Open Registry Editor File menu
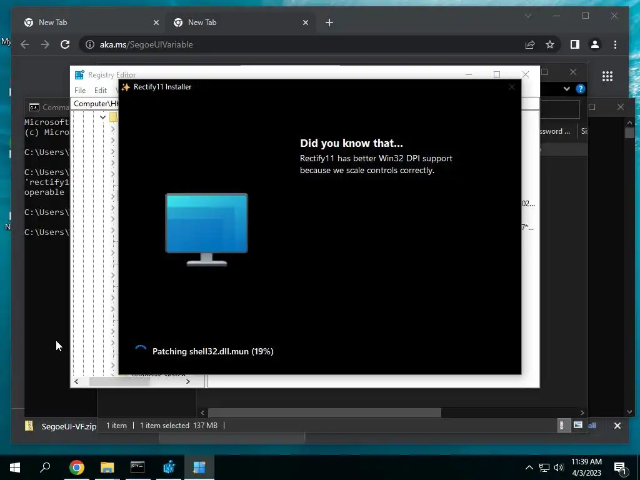 (x=80, y=90)
